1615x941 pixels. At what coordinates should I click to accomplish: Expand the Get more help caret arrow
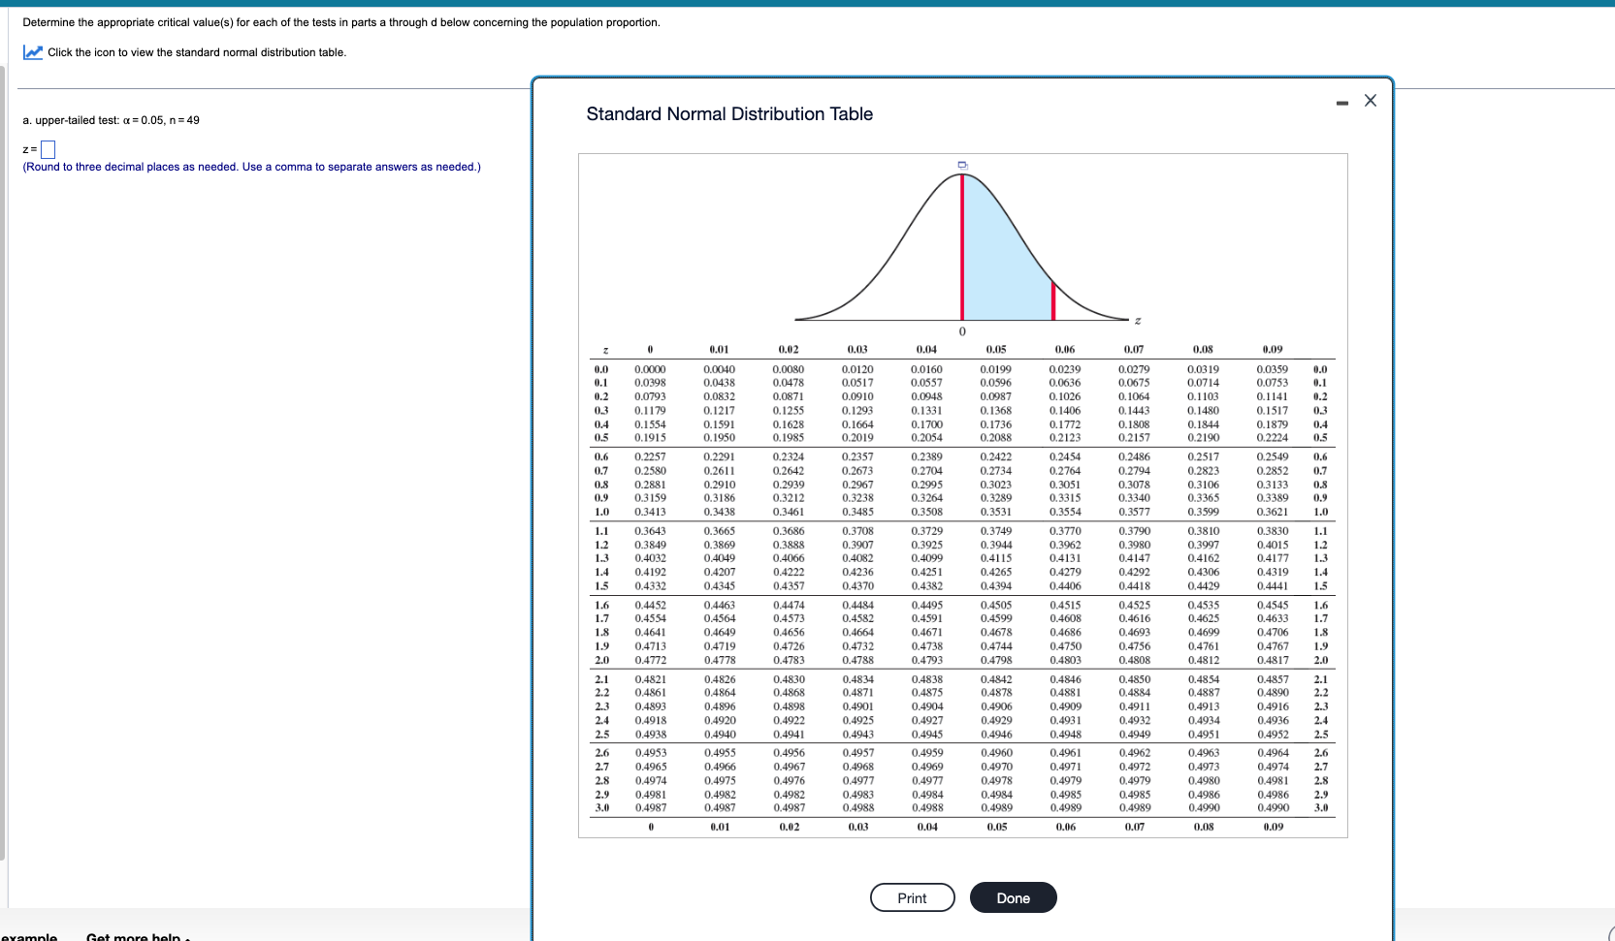tap(186, 937)
